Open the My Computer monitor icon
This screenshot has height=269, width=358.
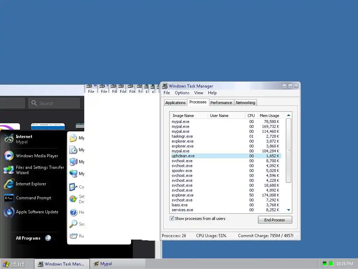click(x=73, y=162)
